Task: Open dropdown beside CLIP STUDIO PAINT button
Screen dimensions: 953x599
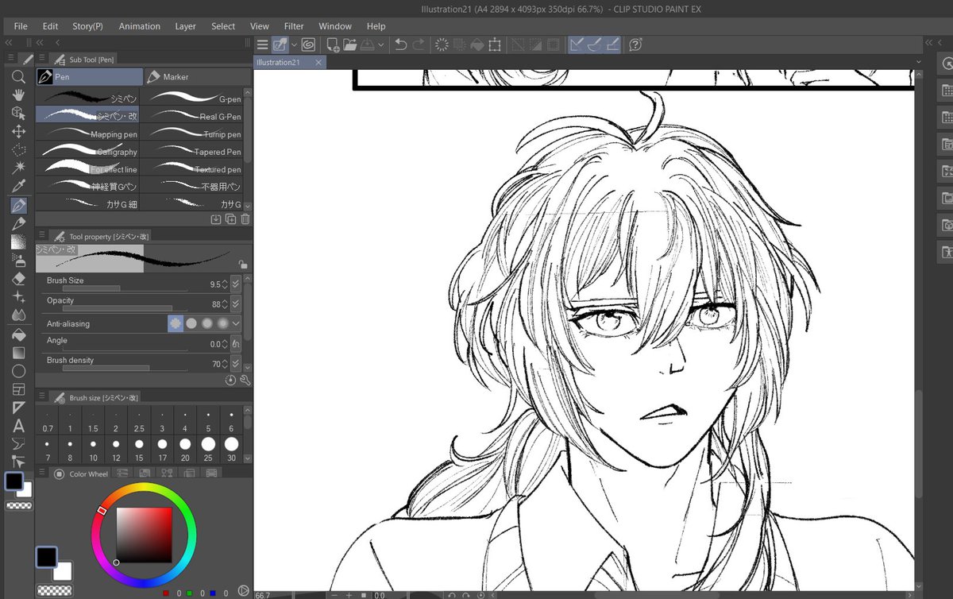Action: [x=295, y=45]
